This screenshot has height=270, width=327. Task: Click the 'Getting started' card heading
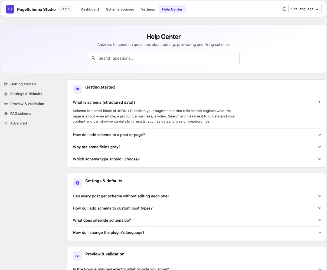100,87
